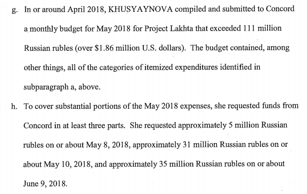This screenshot has height=194, width=307.
Task: Click the words subparagraph a, above
Action: tap(62, 87)
